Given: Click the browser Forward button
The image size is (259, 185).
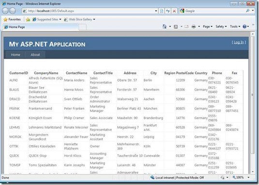Looking at the screenshot, I should (x=13, y=11).
